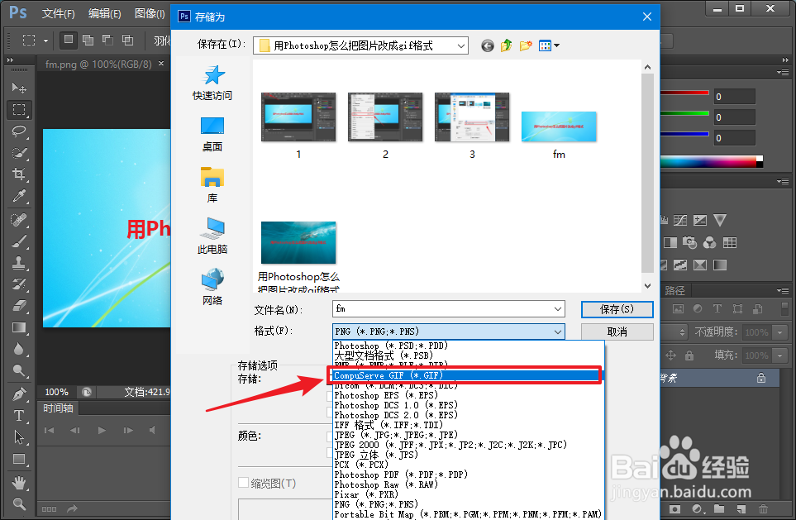
Task: Click Intersect with Selection icon
Action: pos(127,40)
